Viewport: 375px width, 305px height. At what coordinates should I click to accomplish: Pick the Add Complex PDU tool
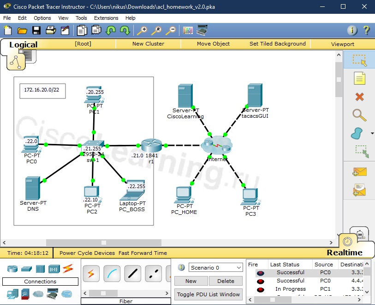(359, 190)
